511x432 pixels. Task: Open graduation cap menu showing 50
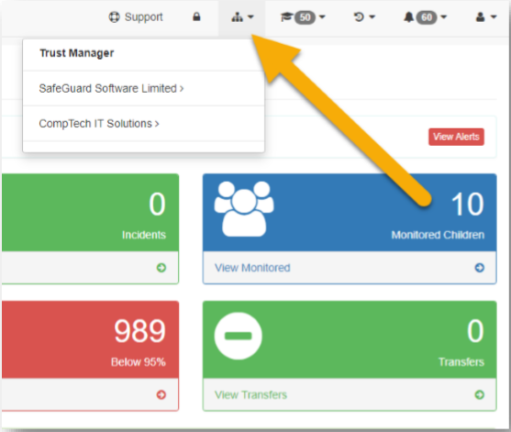(x=303, y=17)
